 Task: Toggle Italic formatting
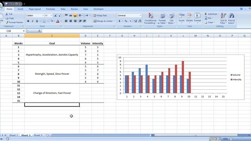(33, 21)
